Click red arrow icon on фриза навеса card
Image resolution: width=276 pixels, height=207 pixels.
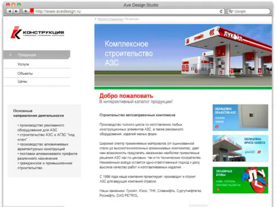(x=259, y=152)
